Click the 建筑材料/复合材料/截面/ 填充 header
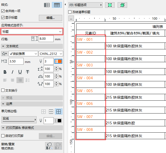This screenshot has width=166, height=153. click(135, 33)
